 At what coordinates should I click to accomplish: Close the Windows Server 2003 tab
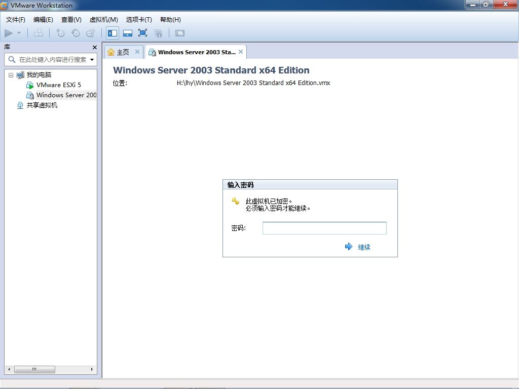[x=241, y=52]
